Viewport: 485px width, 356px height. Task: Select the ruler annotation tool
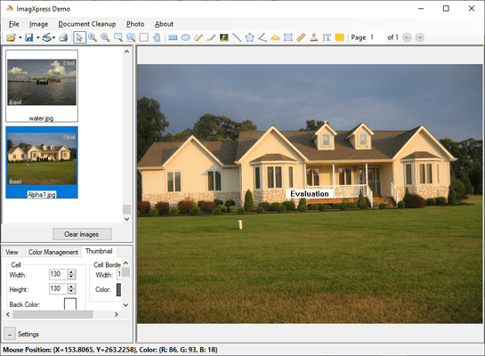pyautogui.click(x=301, y=37)
